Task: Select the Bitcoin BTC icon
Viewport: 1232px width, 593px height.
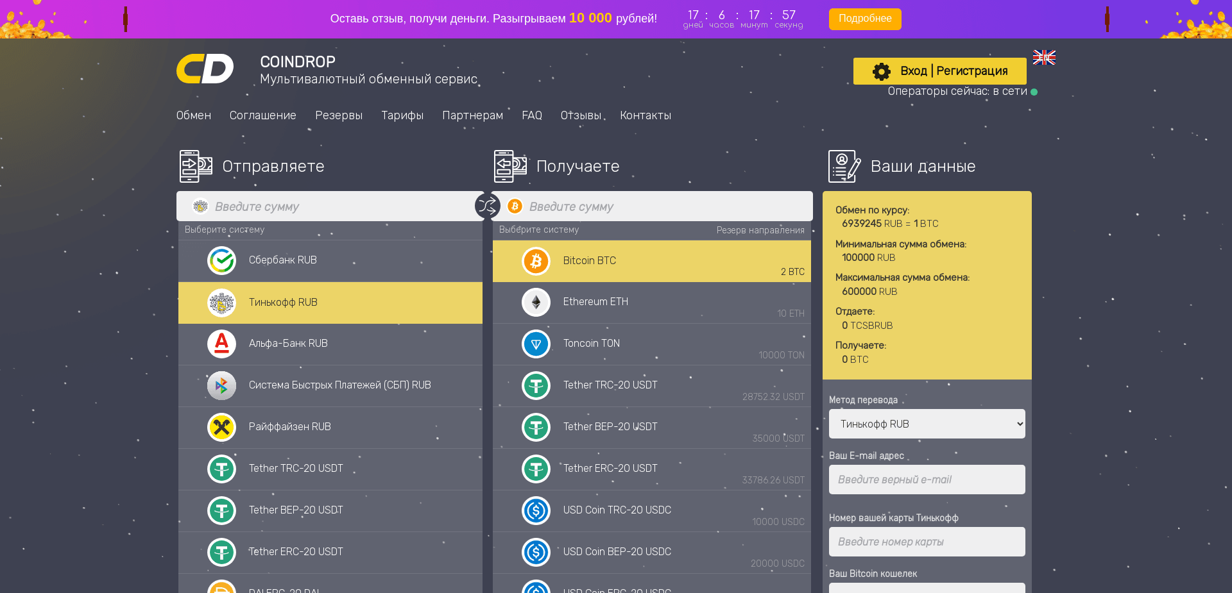Action: point(536,261)
